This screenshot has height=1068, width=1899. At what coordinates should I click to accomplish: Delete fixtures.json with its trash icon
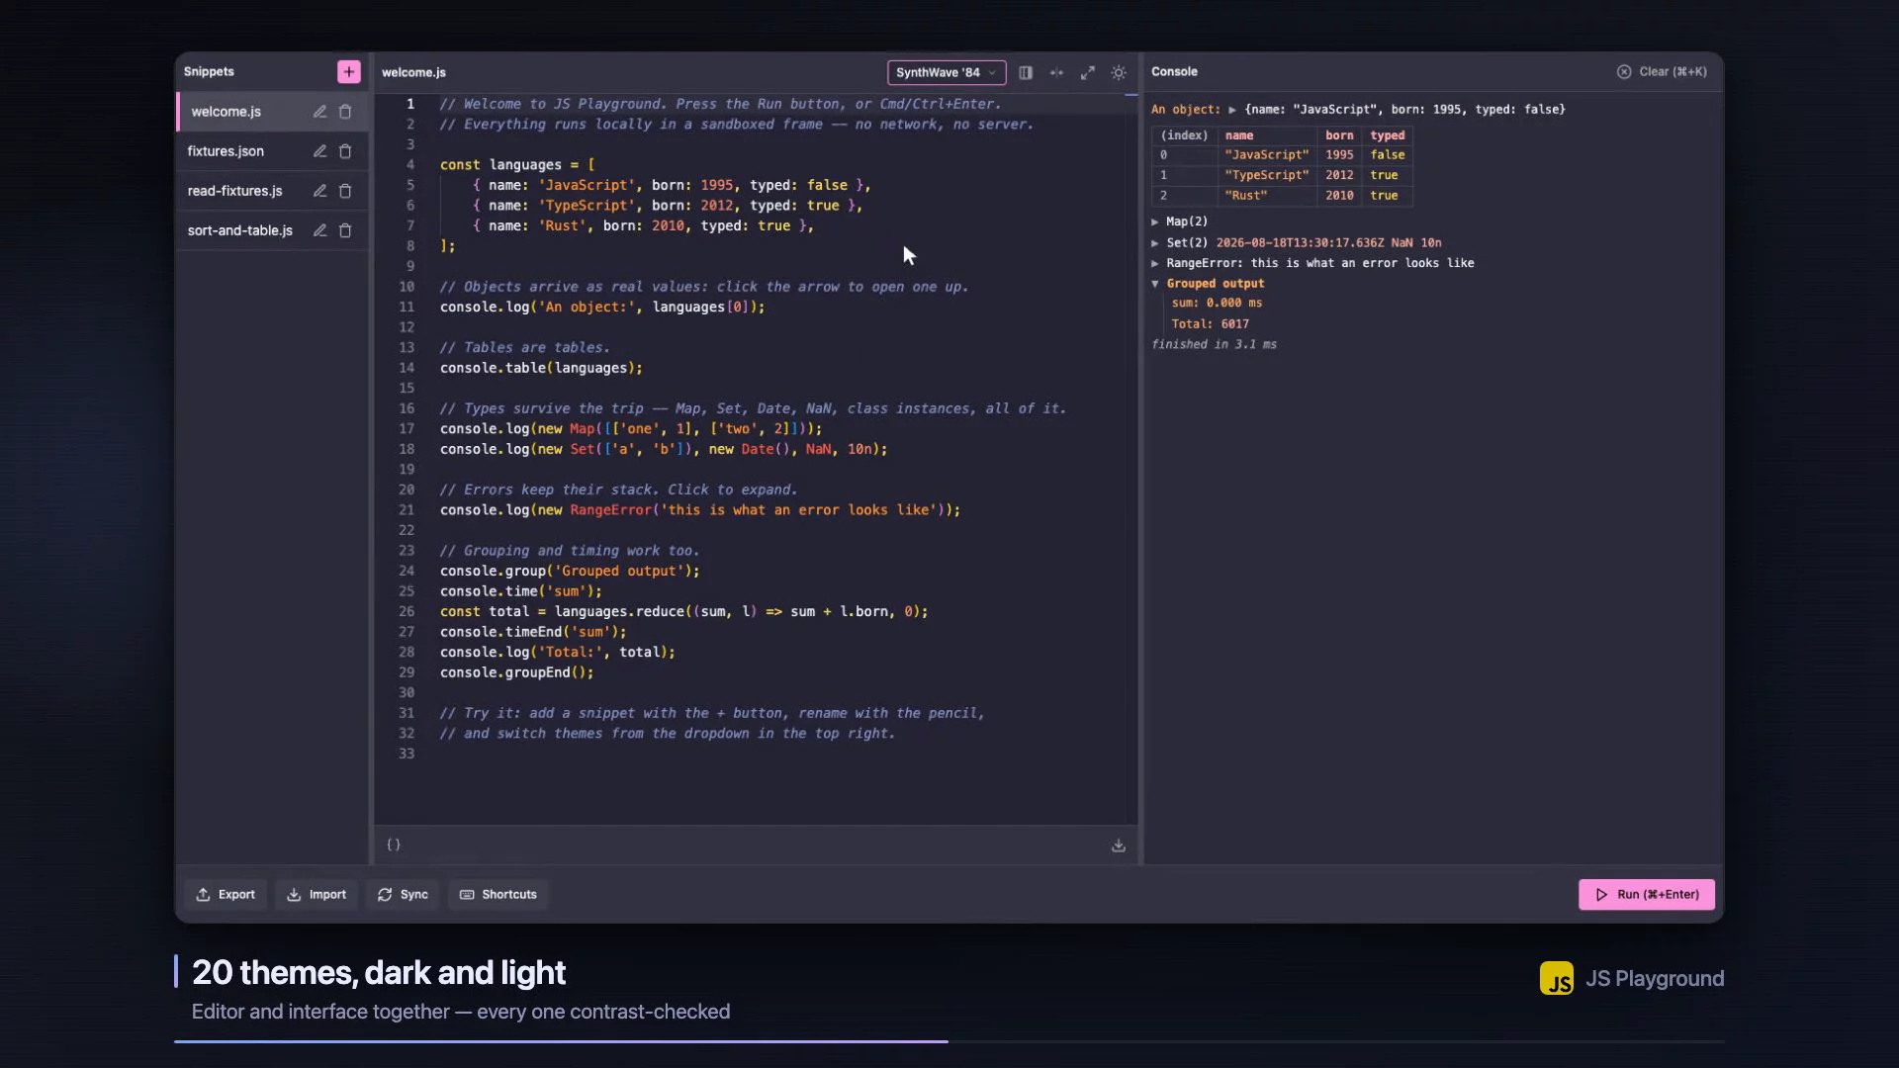click(x=345, y=151)
